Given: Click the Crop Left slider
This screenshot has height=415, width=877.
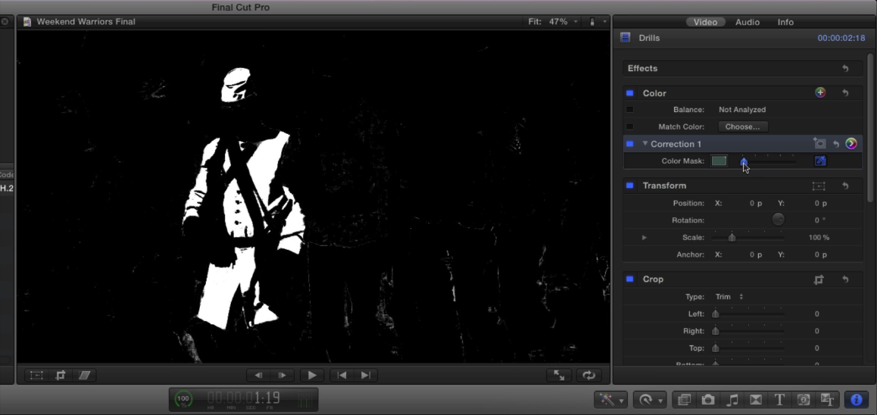Looking at the screenshot, I should (x=747, y=314).
